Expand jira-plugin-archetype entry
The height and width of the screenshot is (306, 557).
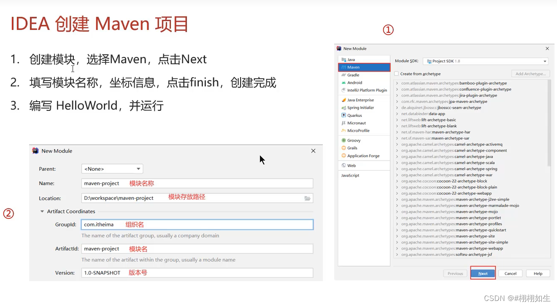[x=397, y=95]
